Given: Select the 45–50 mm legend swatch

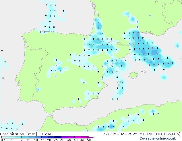Looking at the screenshot, I should pyautogui.click(x=84, y=137).
